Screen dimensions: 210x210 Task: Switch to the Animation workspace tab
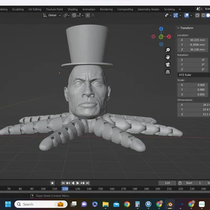(89, 9)
